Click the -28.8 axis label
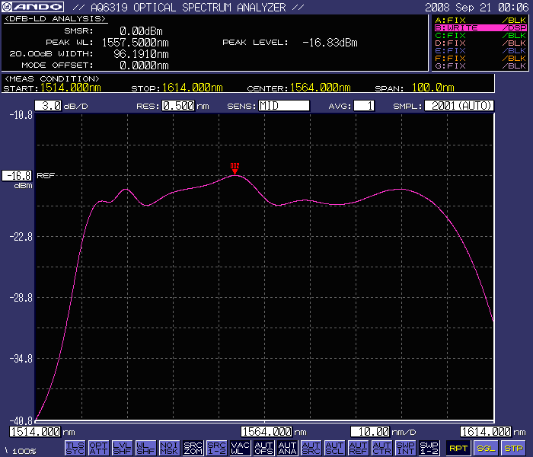Image resolution: width=533 pixels, height=457 pixels. pos(21,298)
